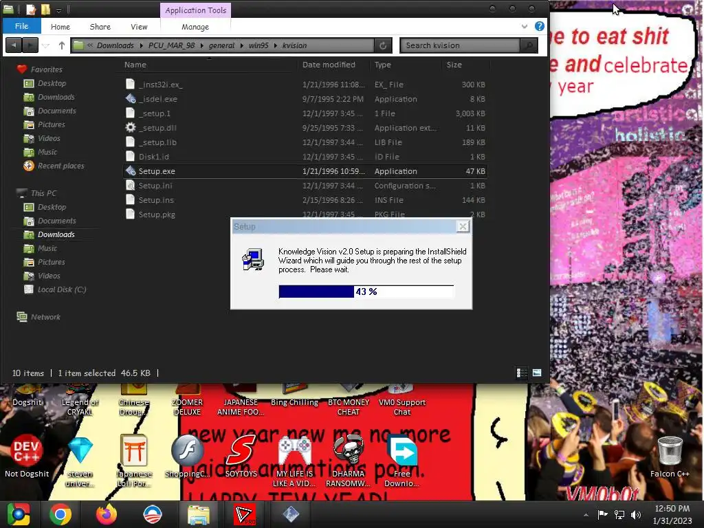704x528 pixels.
Task: Go up one folder level
Action: coord(61,45)
